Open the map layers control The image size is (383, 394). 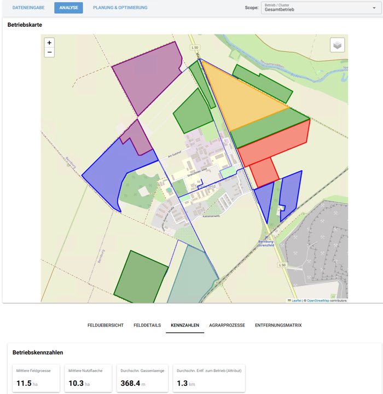point(337,45)
